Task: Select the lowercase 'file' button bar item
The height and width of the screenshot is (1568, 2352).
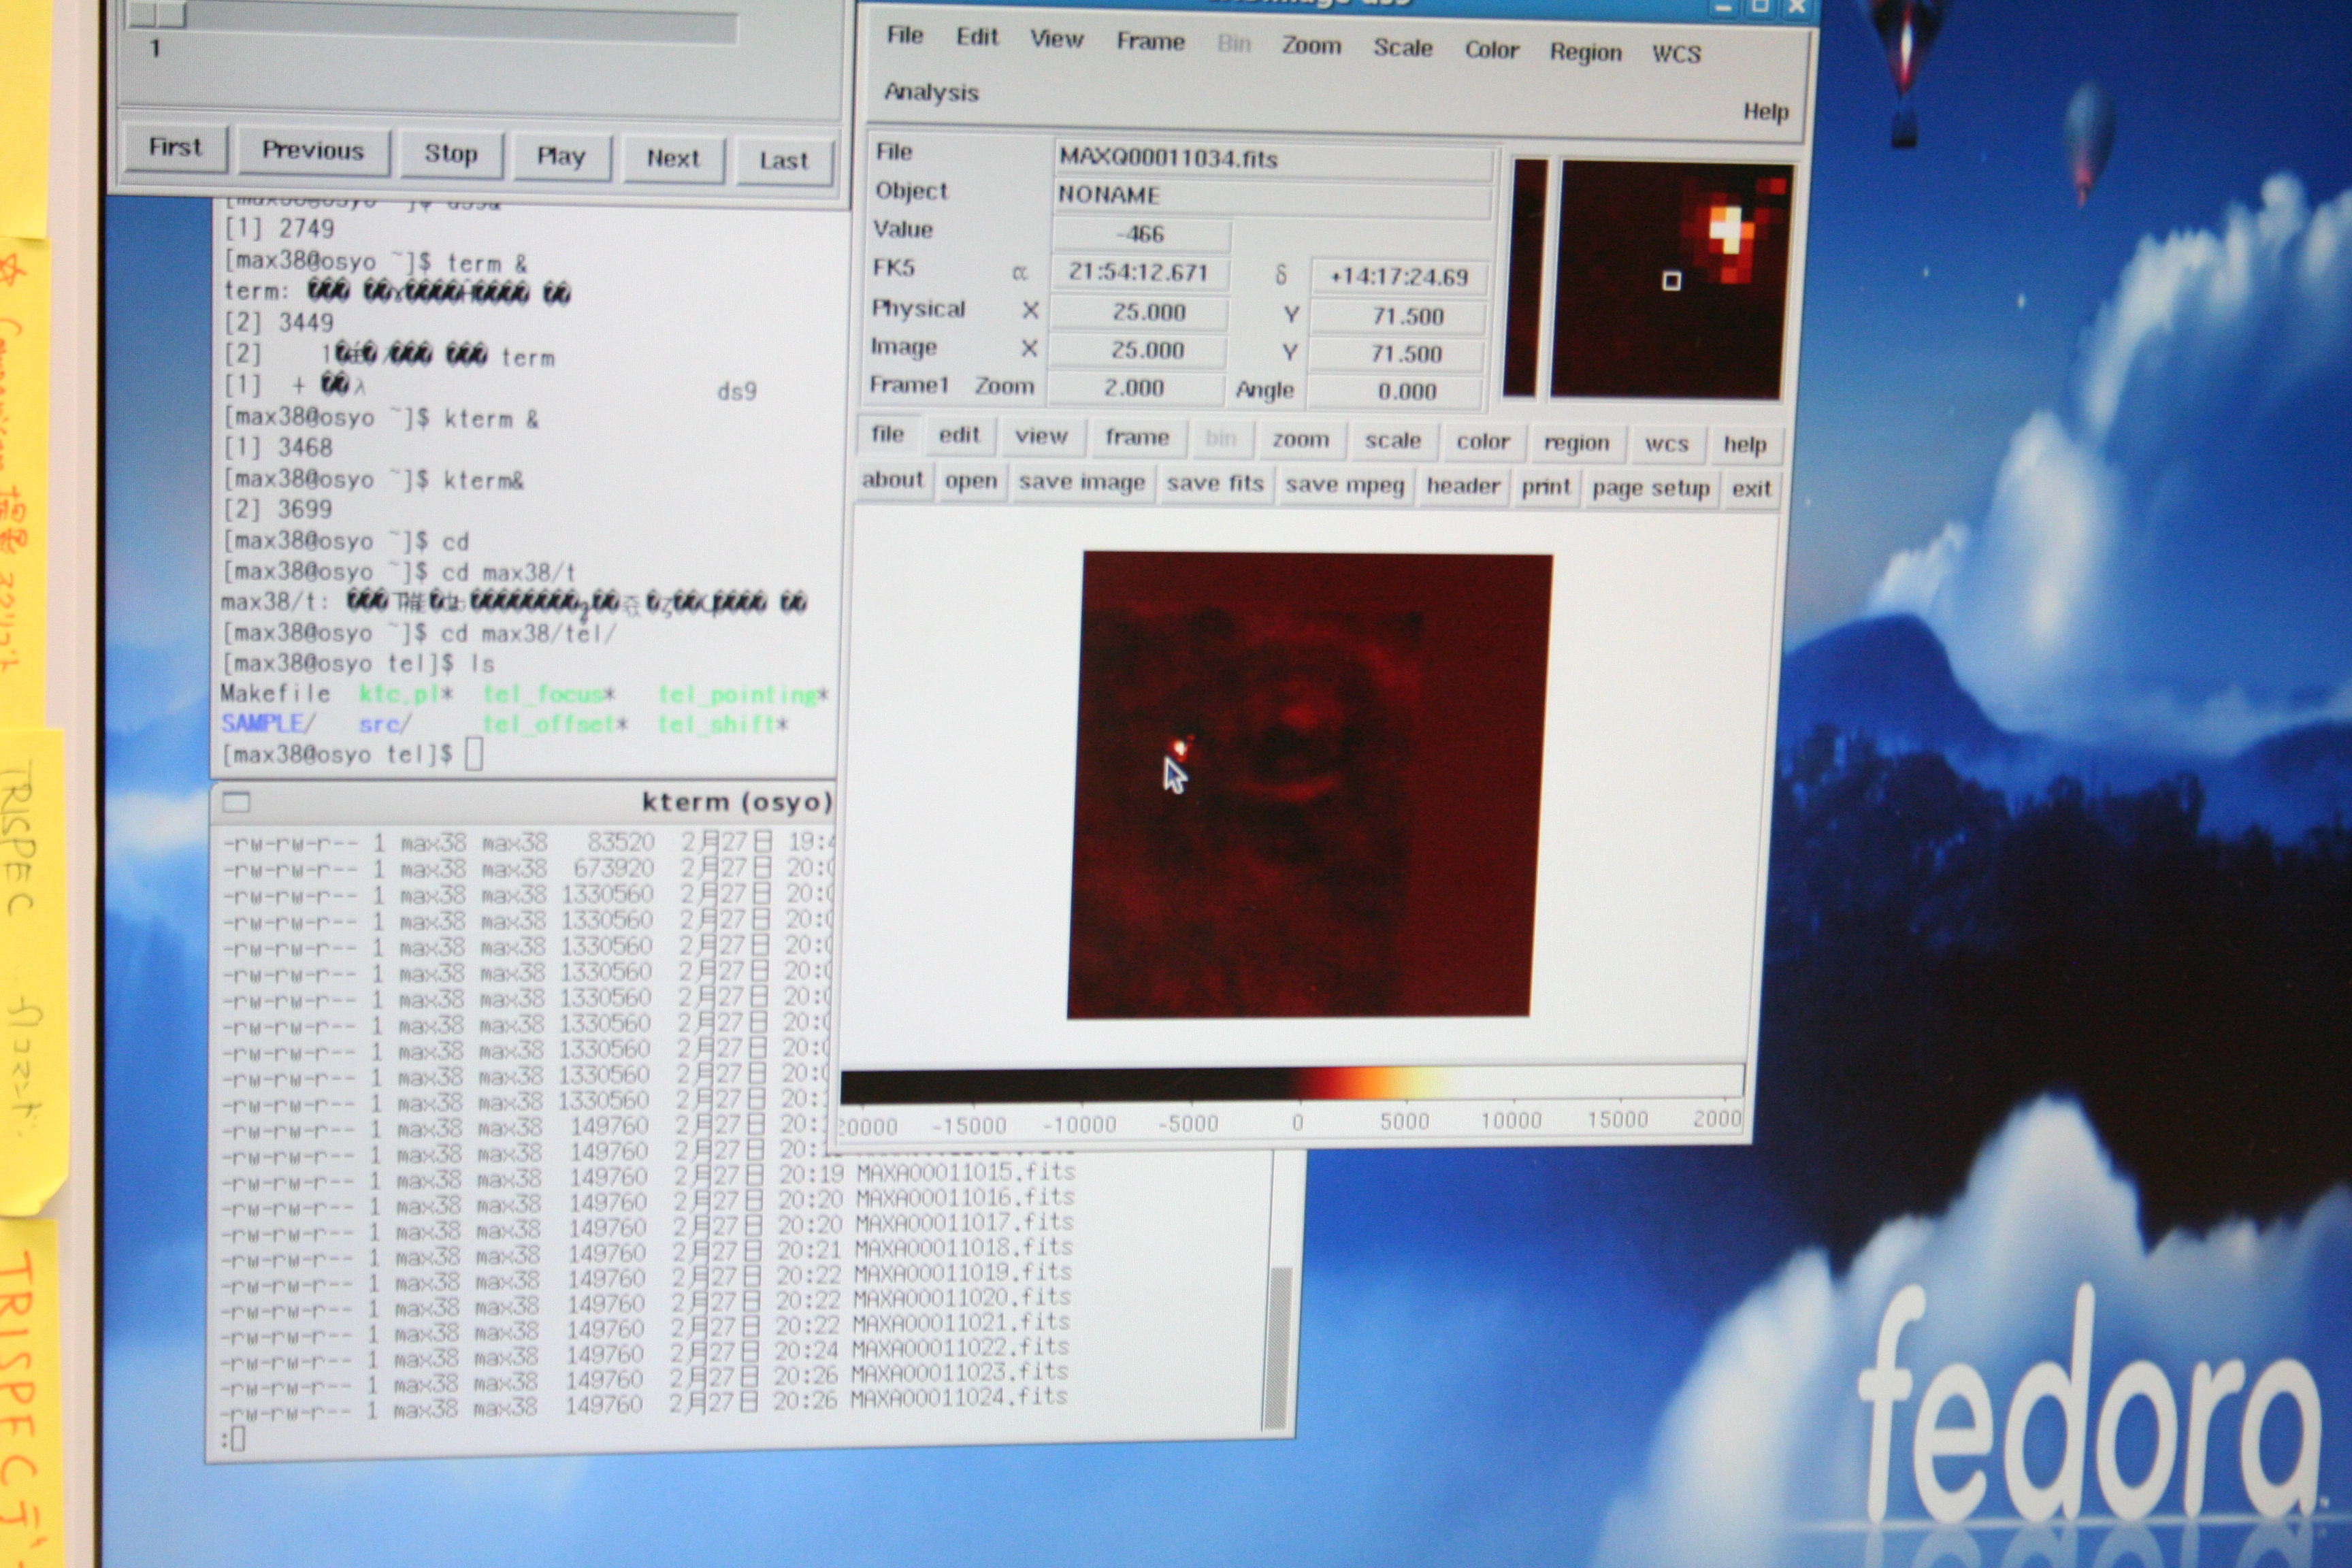Action: [887, 434]
